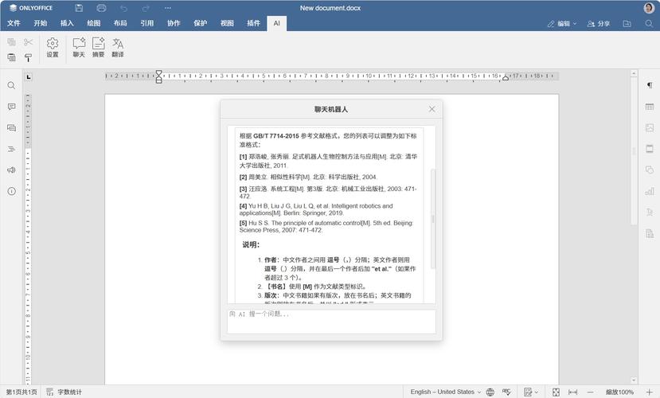Open table settings in right sidebar
Screen dimensions: 660x398
coord(650,107)
